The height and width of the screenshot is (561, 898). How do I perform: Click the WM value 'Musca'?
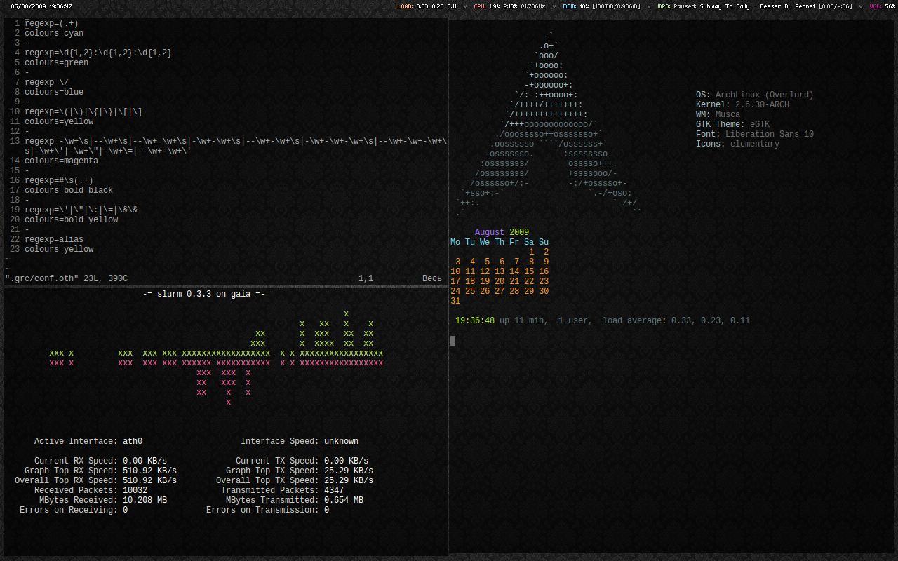[x=728, y=114]
